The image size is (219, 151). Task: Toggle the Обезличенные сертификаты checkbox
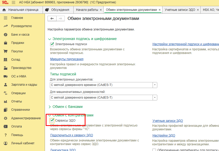pyautogui.click(x=154, y=150)
